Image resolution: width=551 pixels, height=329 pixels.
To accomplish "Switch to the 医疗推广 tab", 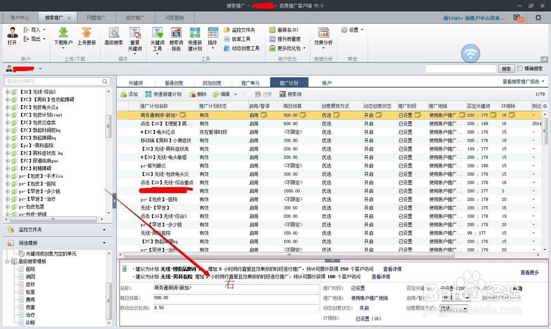I will pyautogui.click(x=135, y=18).
